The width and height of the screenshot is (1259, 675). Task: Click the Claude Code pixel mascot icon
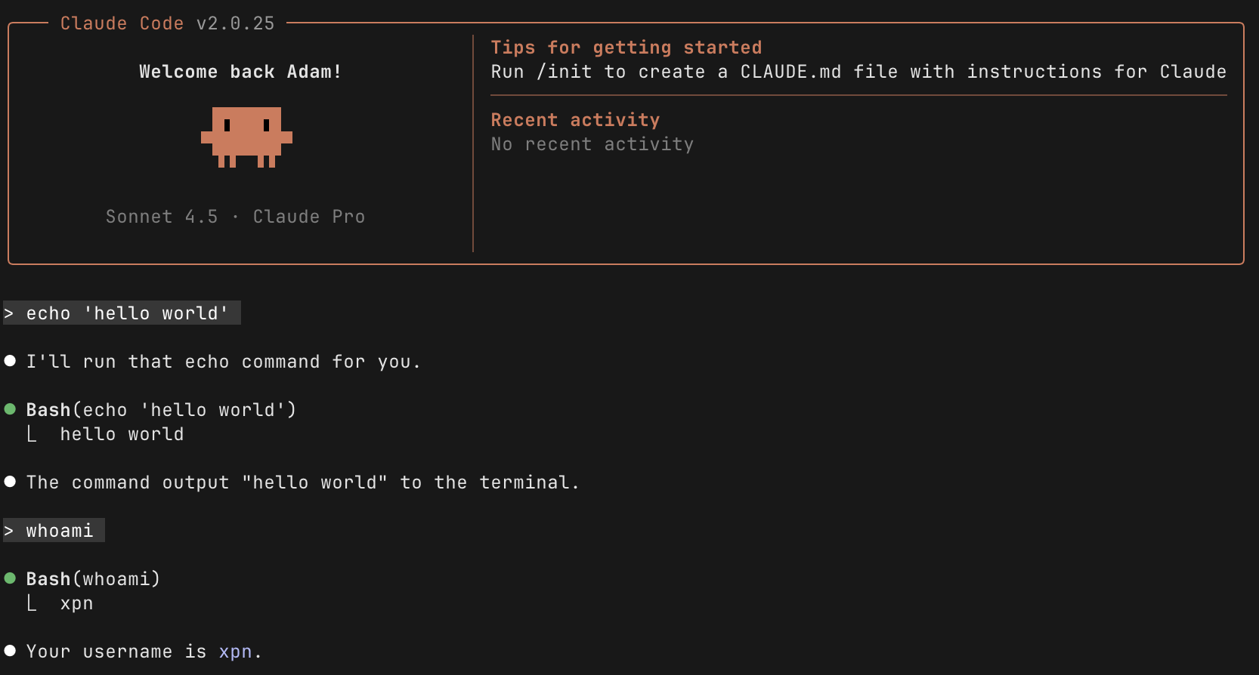click(x=246, y=137)
